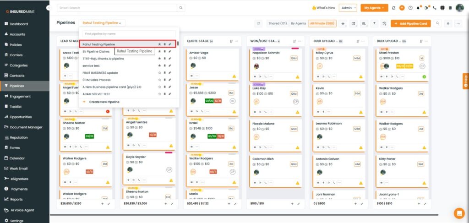Click the Find pipeline by name field
This screenshot has width=469, height=223.
pyautogui.click(x=128, y=34)
